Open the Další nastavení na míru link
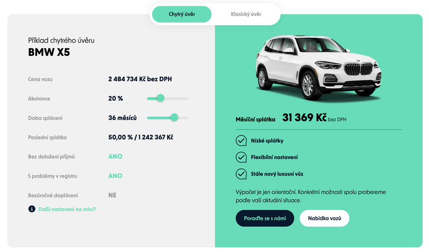The width and height of the screenshot is (429, 252). pyautogui.click(x=67, y=209)
